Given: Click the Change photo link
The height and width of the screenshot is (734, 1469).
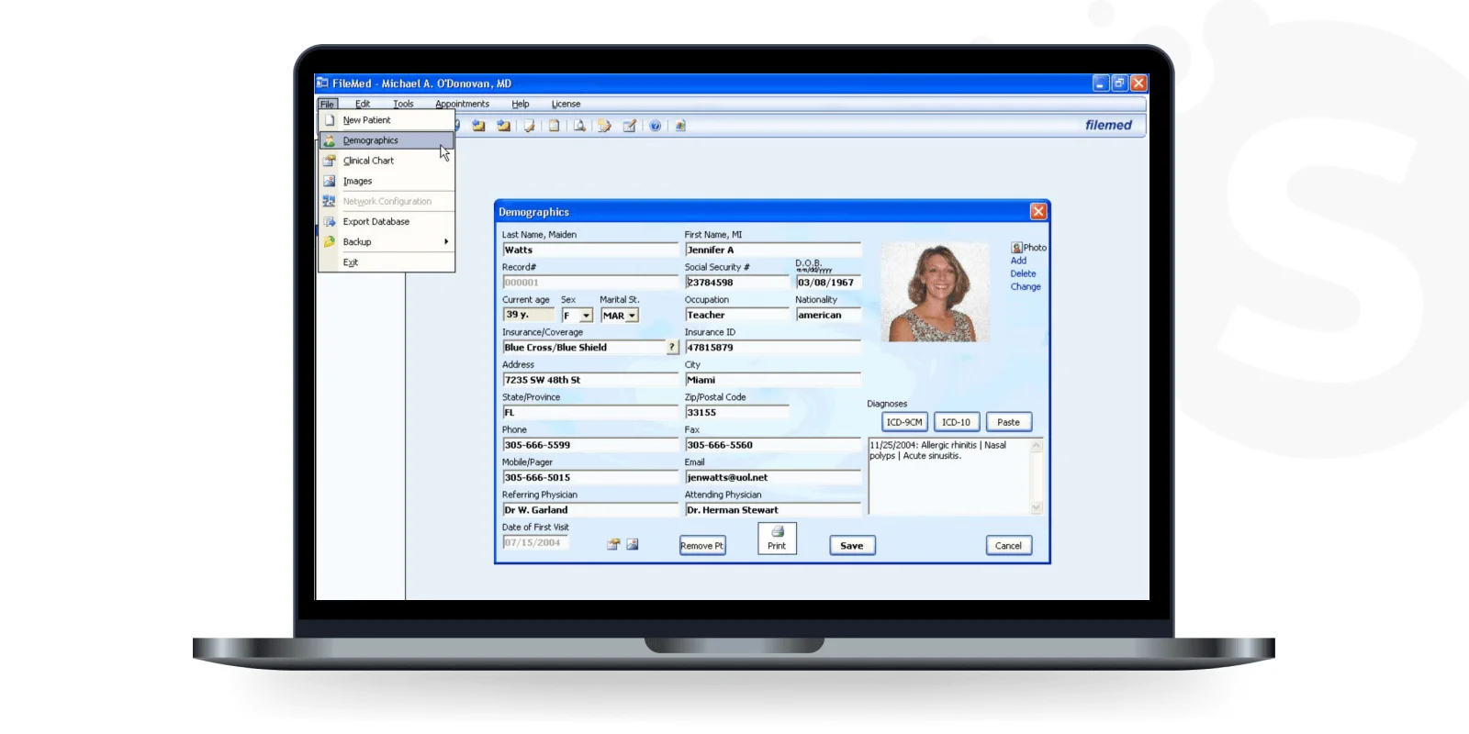Looking at the screenshot, I should coord(1026,287).
